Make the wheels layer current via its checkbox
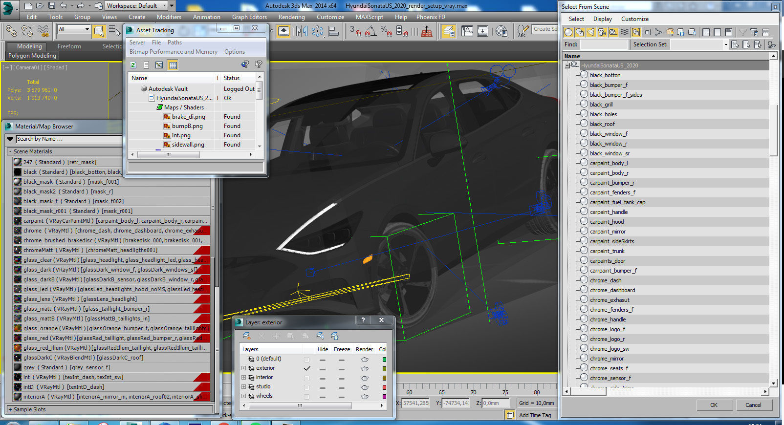784x425 pixels. tap(306, 396)
